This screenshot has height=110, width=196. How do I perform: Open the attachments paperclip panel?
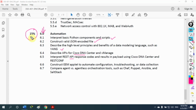[x=3, y=36]
